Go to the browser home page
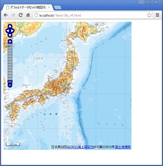163x166 pixels. click(28, 15)
